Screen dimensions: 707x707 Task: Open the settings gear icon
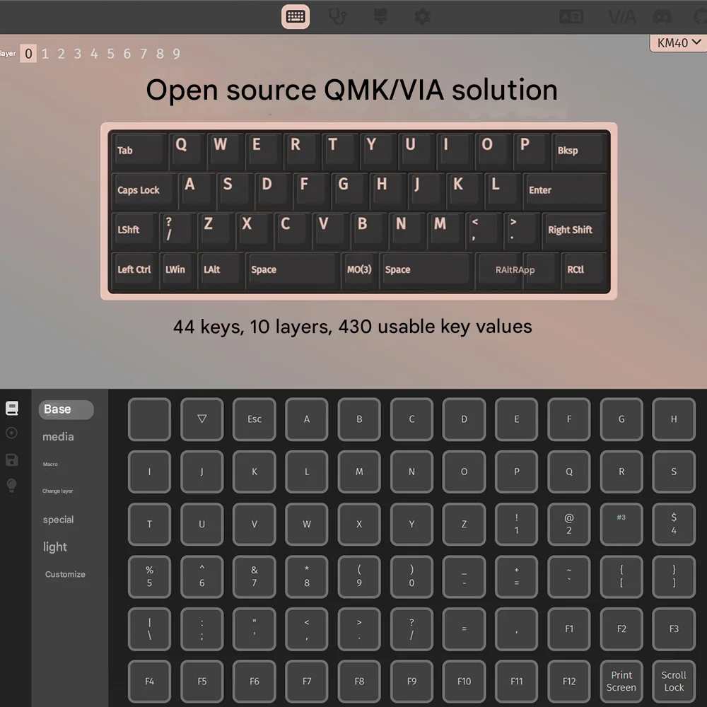coord(422,17)
